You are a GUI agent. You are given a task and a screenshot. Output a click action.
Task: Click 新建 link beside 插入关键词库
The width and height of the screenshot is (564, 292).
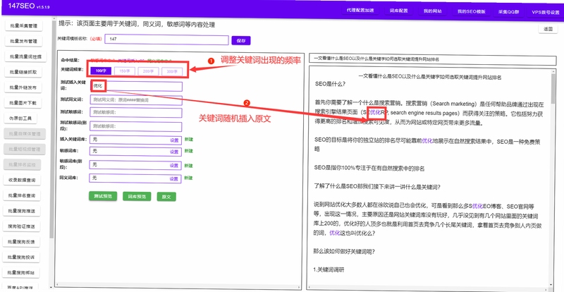[188, 140]
